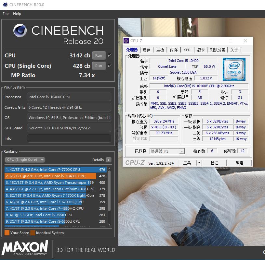The height and width of the screenshot is (260, 265).
Task: Switch to the 主板 tab
Action: tap(160, 50)
